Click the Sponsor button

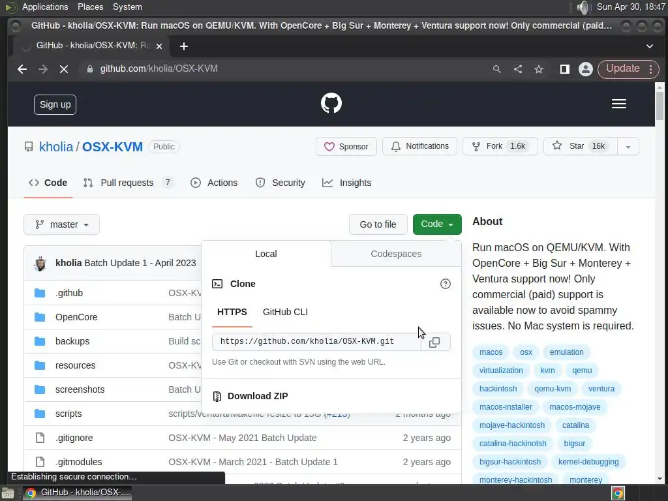coord(346,147)
